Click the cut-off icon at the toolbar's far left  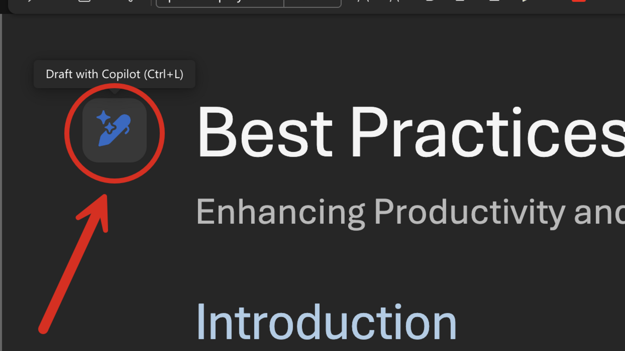coord(30,1)
